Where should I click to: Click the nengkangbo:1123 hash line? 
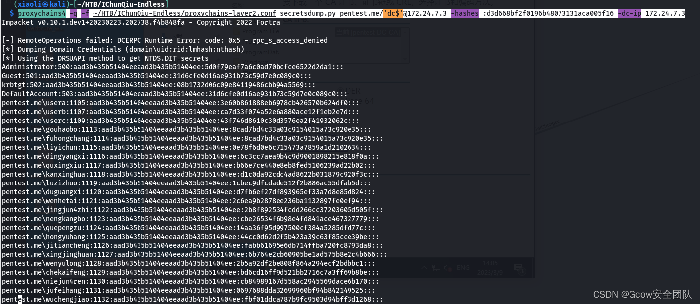191,219
